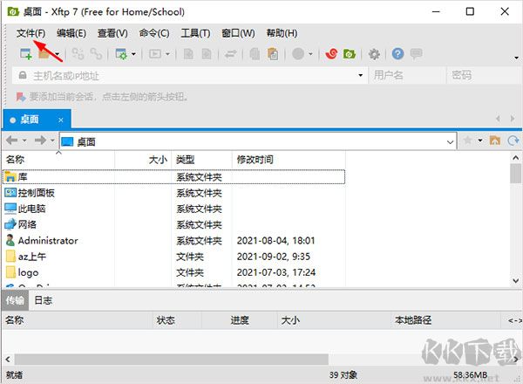
Task: Sort files by the 类型 column header
Action: tap(202, 160)
